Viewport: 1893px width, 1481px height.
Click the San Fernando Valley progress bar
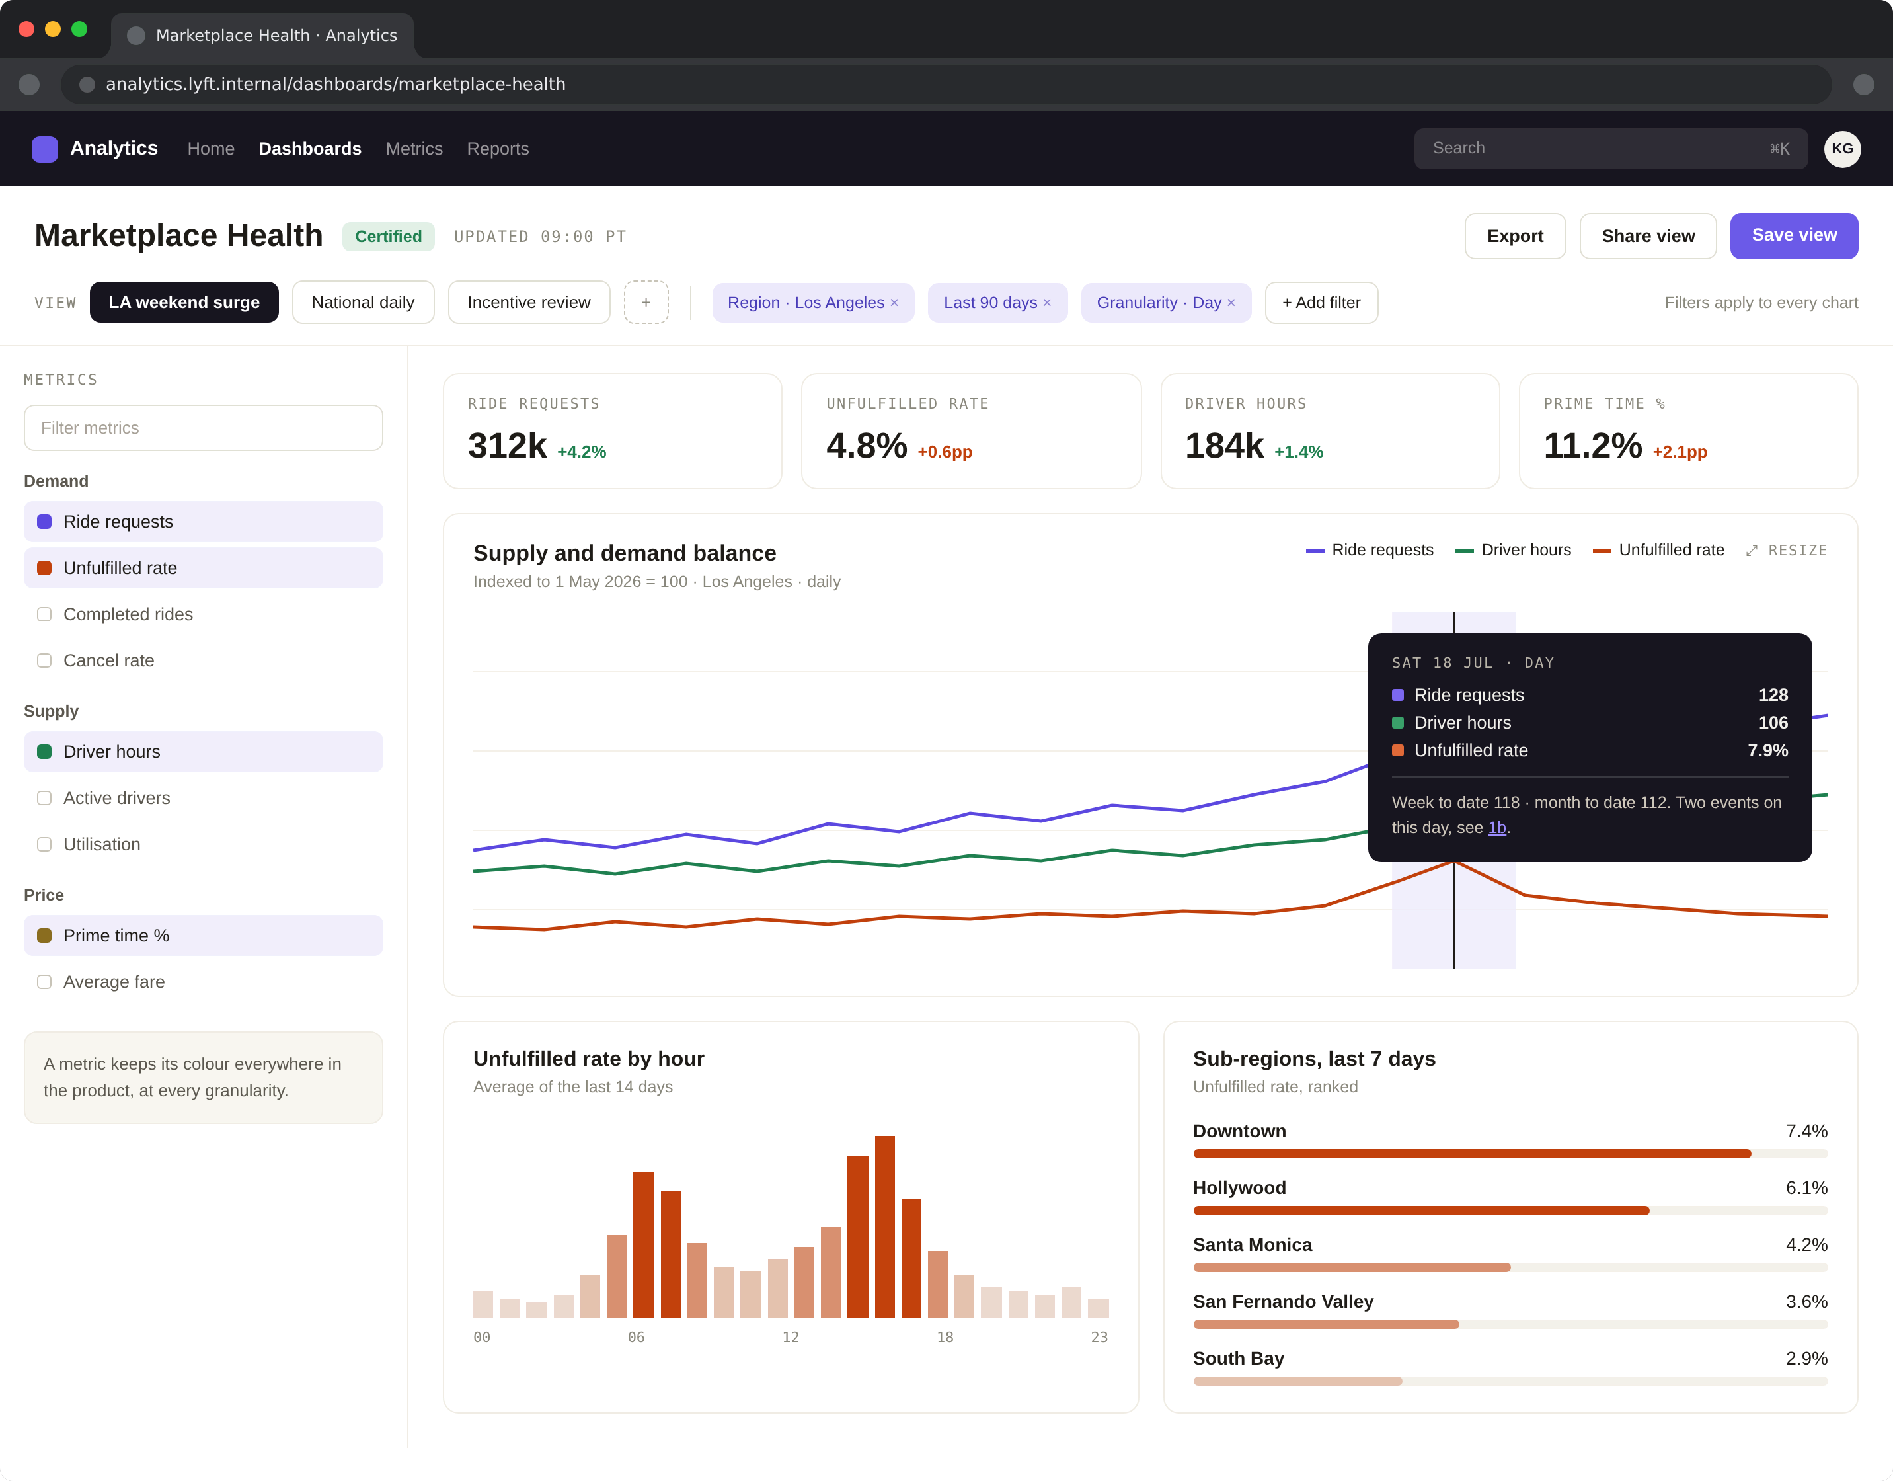click(1510, 1324)
